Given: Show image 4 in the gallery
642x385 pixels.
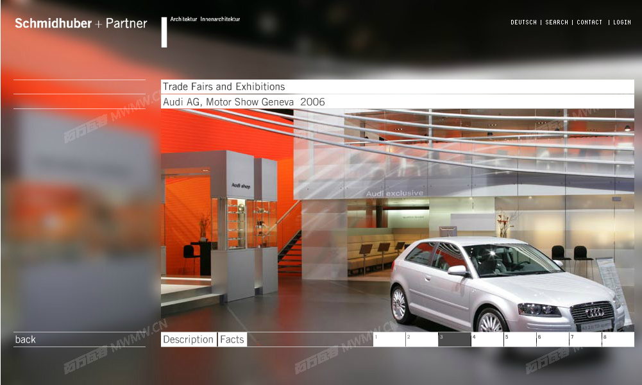Looking at the screenshot, I should click(487, 339).
